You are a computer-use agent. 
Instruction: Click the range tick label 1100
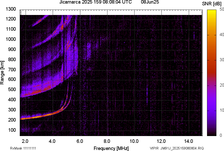click(11, 29)
